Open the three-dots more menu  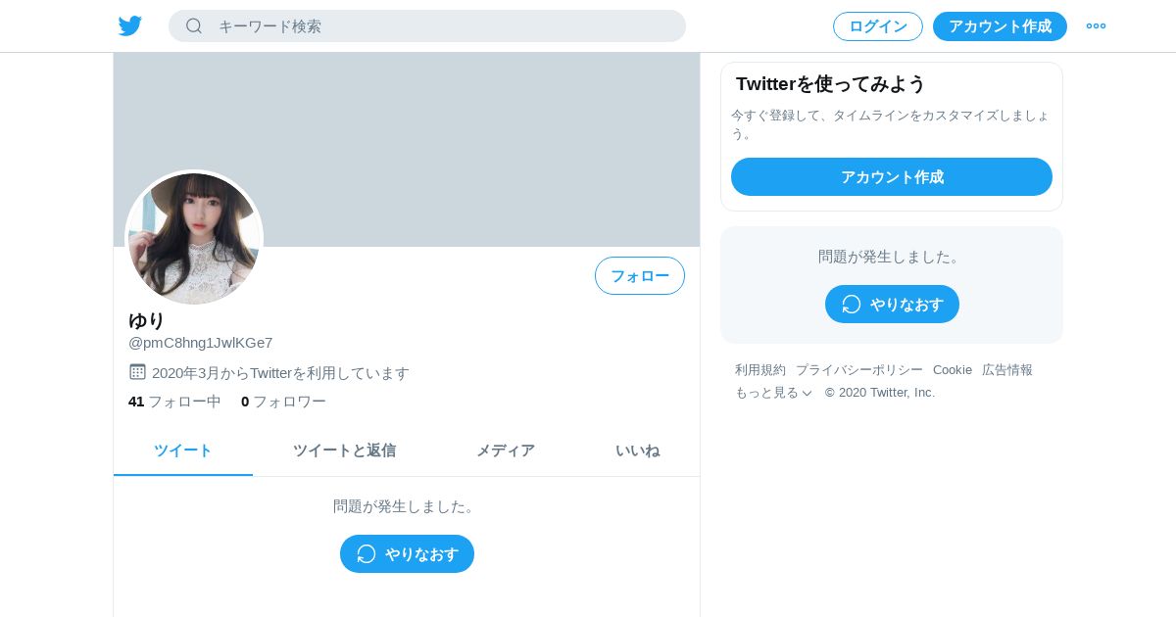[x=1096, y=26]
